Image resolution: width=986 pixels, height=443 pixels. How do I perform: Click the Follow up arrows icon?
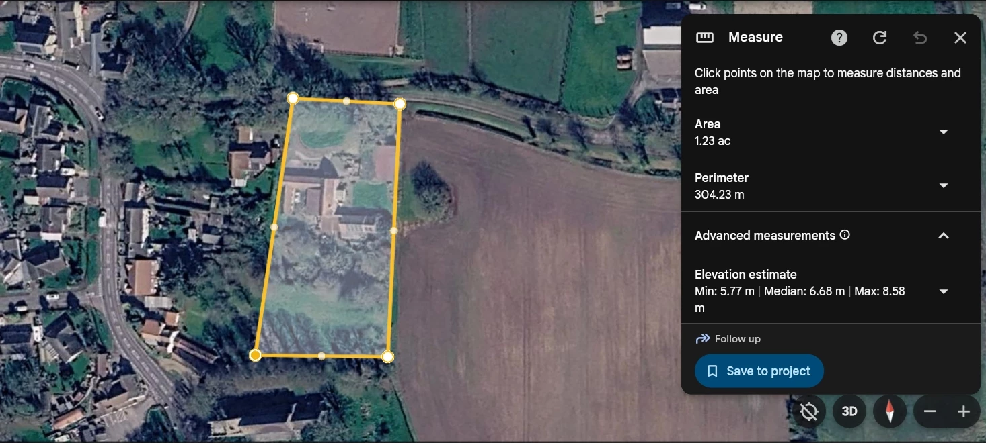pyautogui.click(x=703, y=339)
